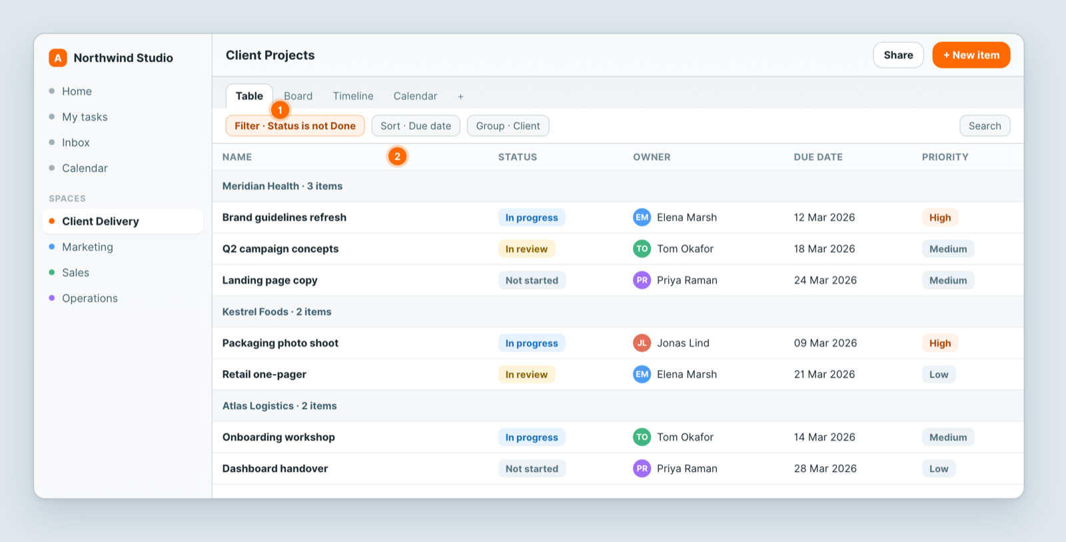Screen dimensions: 1066x542
Task: Click the 14 Mar 2026 due date
Action: [825, 437]
